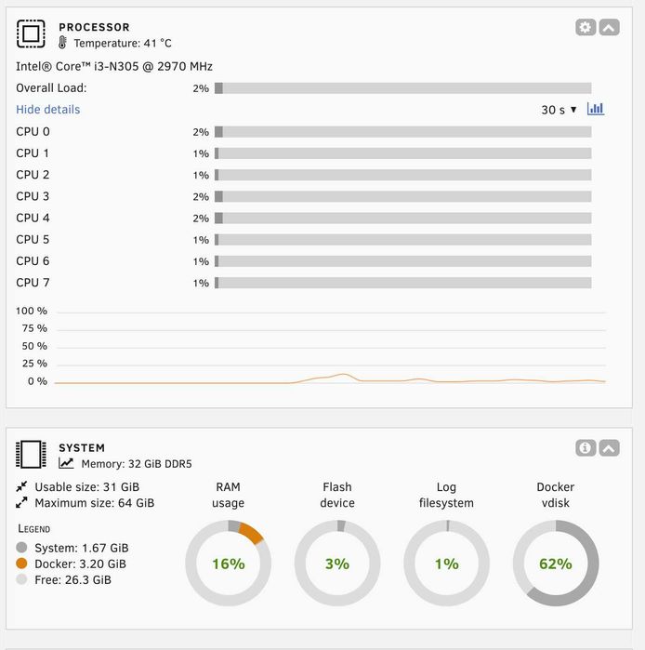Click the Maximum size arrows icon
This screenshot has height=650, width=645.
[x=22, y=503]
